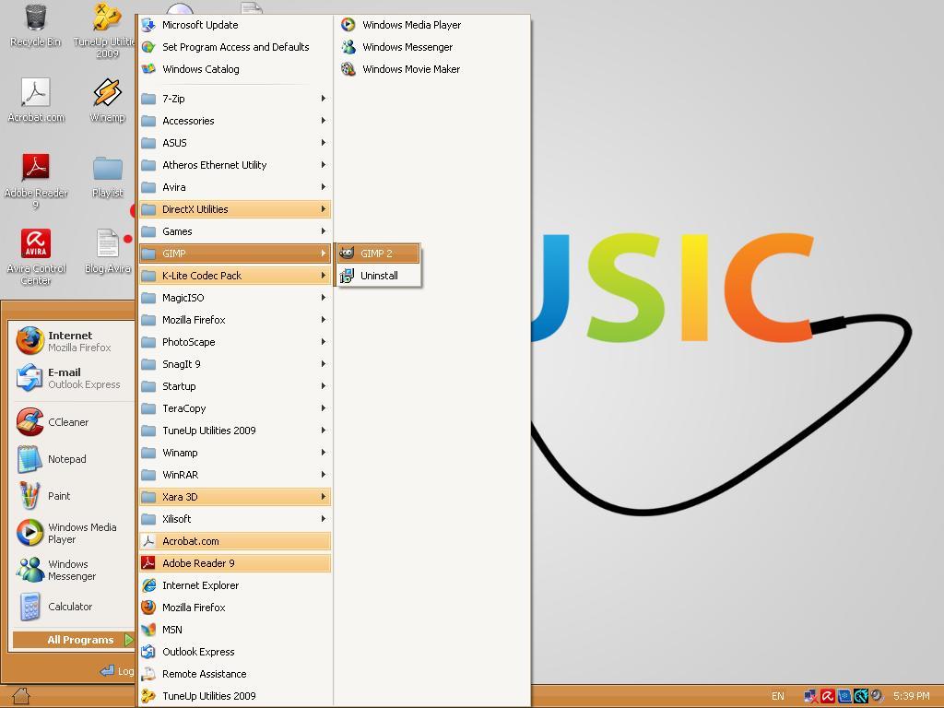944x708 pixels.
Task: Click the taskbar clock showing 5:39 PM
Action: click(912, 696)
